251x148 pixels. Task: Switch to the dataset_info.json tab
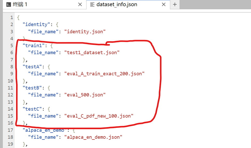tap(128, 4)
